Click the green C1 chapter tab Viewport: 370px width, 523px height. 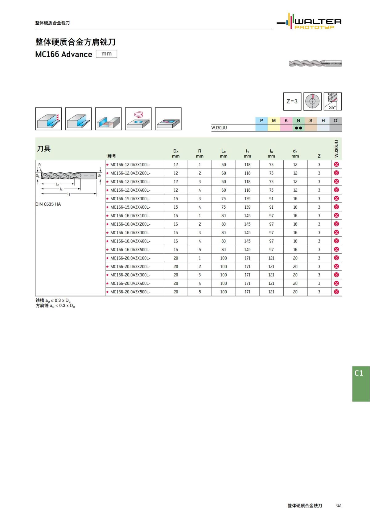click(361, 383)
